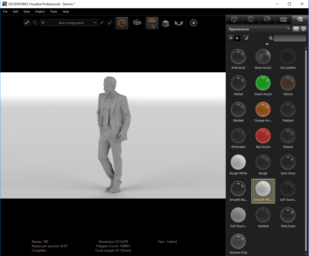Pick the Green Acrylic appearance swatch
Viewport: 309px width, 256px height.
(263, 83)
